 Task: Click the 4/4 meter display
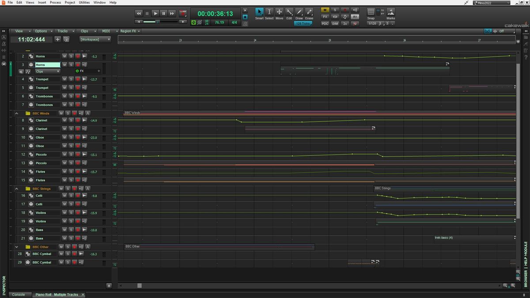click(x=234, y=23)
